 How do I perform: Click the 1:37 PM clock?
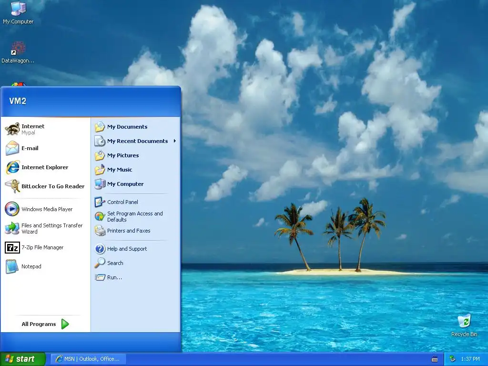(x=470, y=359)
